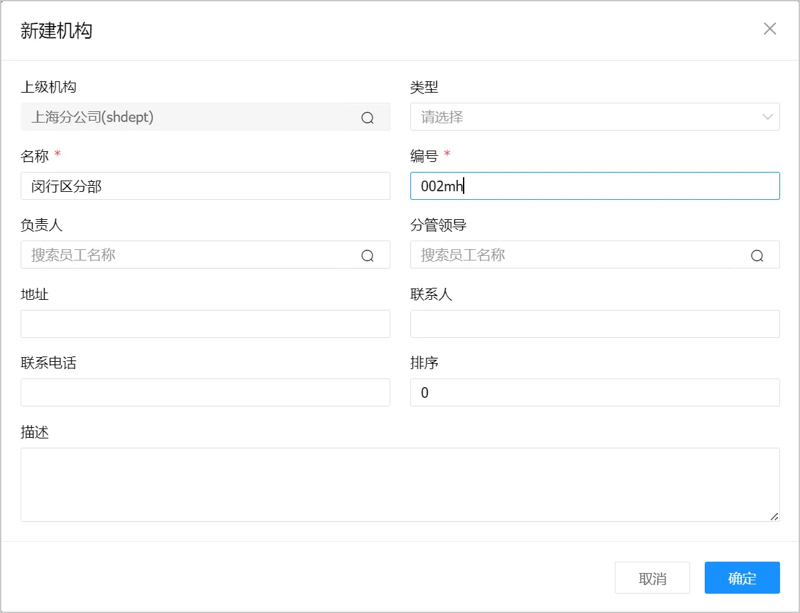The width and height of the screenshot is (800, 613).
Task: Focus the 联系人 input field
Action: 595,324
